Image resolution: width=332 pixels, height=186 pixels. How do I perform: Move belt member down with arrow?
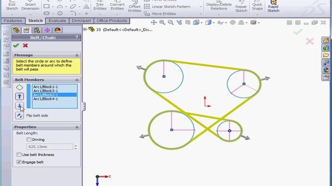tap(20, 106)
